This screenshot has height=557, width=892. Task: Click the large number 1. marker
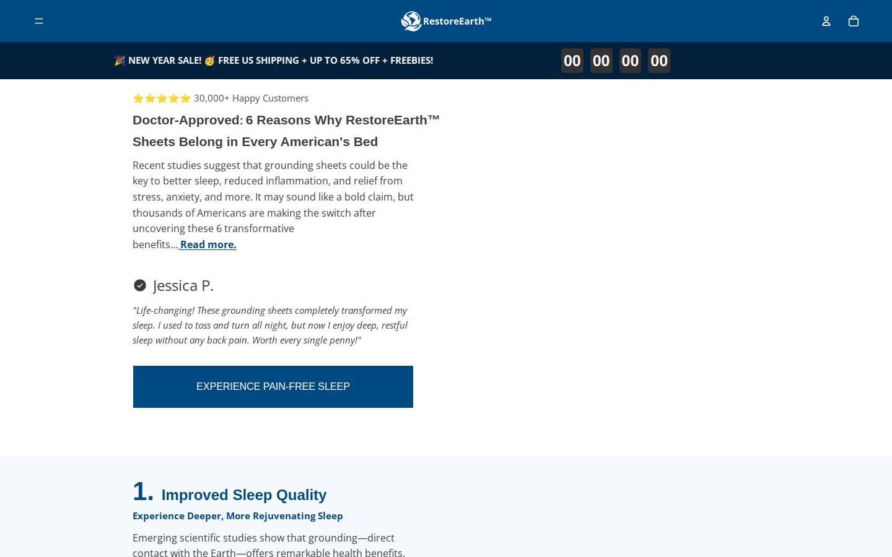click(143, 492)
